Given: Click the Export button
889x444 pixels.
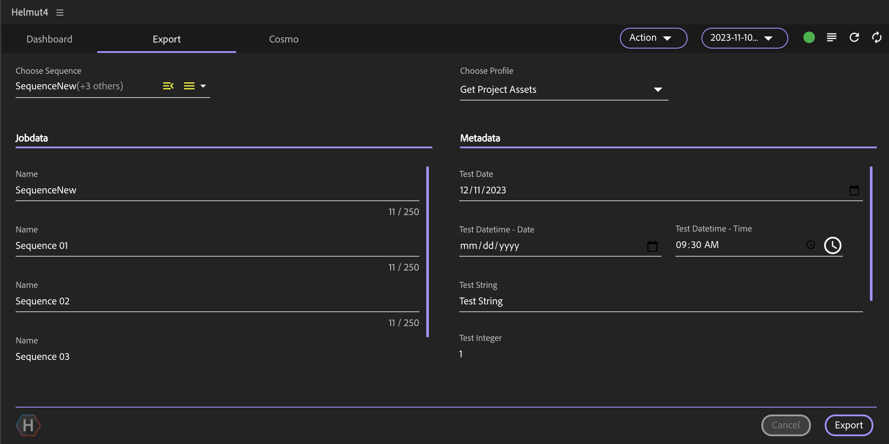Looking at the screenshot, I should click(x=848, y=425).
